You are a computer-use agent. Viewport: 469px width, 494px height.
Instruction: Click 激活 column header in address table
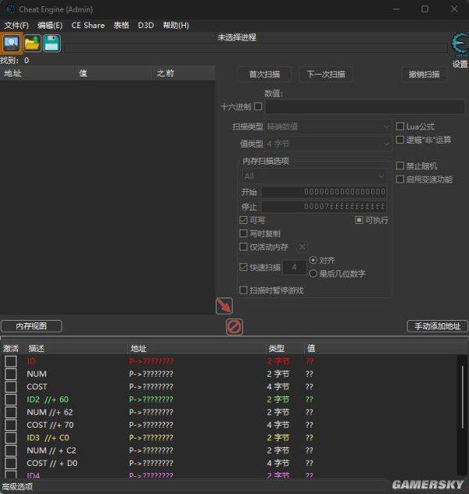(x=11, y=348)
